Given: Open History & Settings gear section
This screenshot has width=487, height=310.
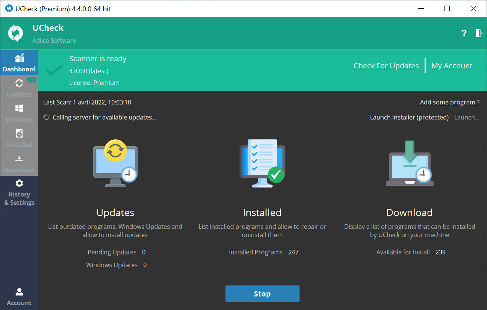Looking at the screenshot, I should point(19,193).
